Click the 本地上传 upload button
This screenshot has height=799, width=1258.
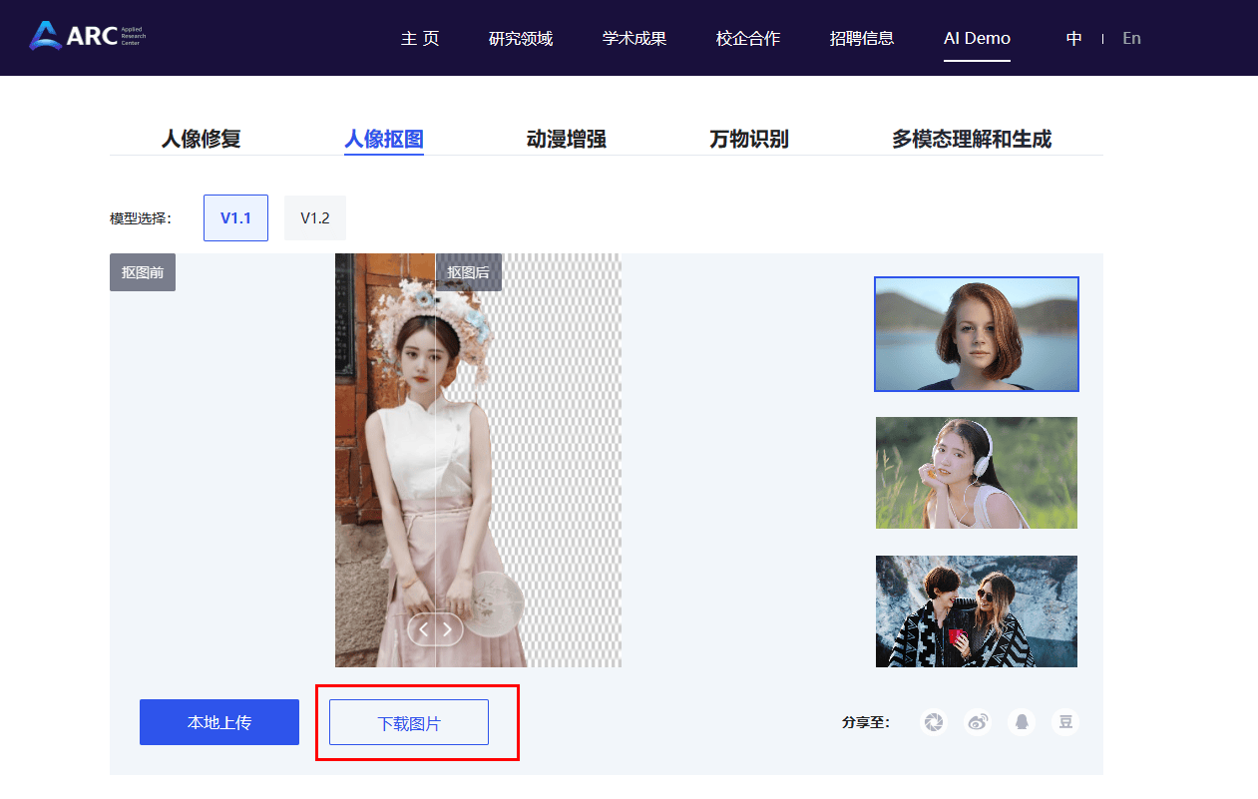tap(219, 722)
